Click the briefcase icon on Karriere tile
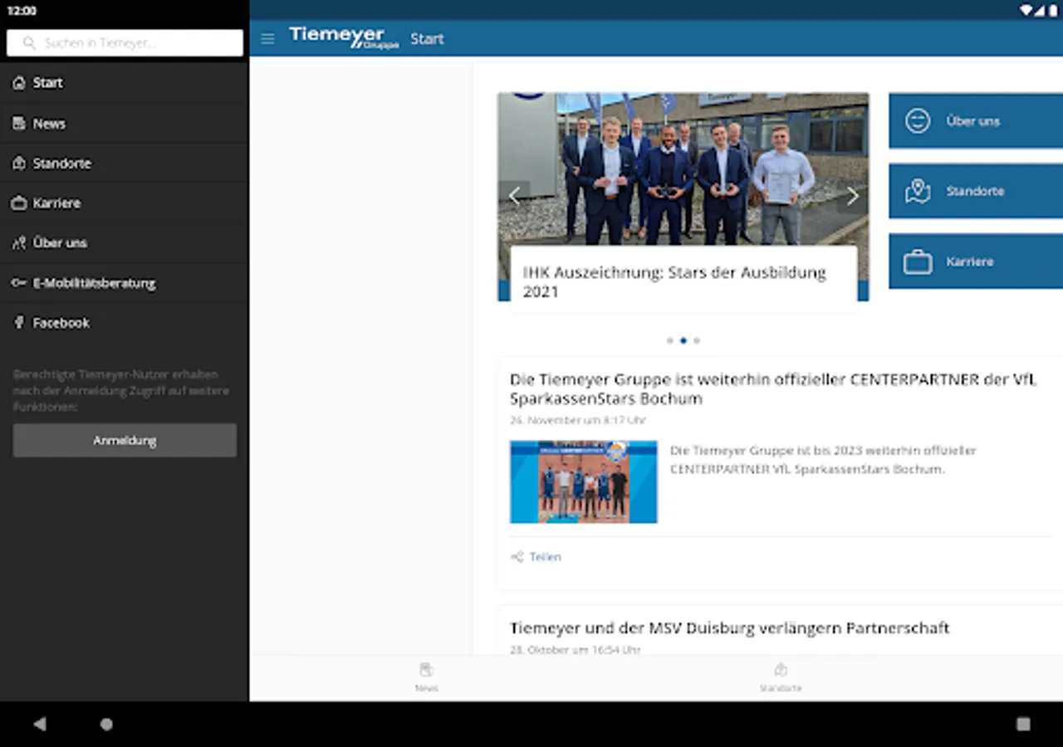This screenshot has width=1063, height=747. (x=918, y=261)
